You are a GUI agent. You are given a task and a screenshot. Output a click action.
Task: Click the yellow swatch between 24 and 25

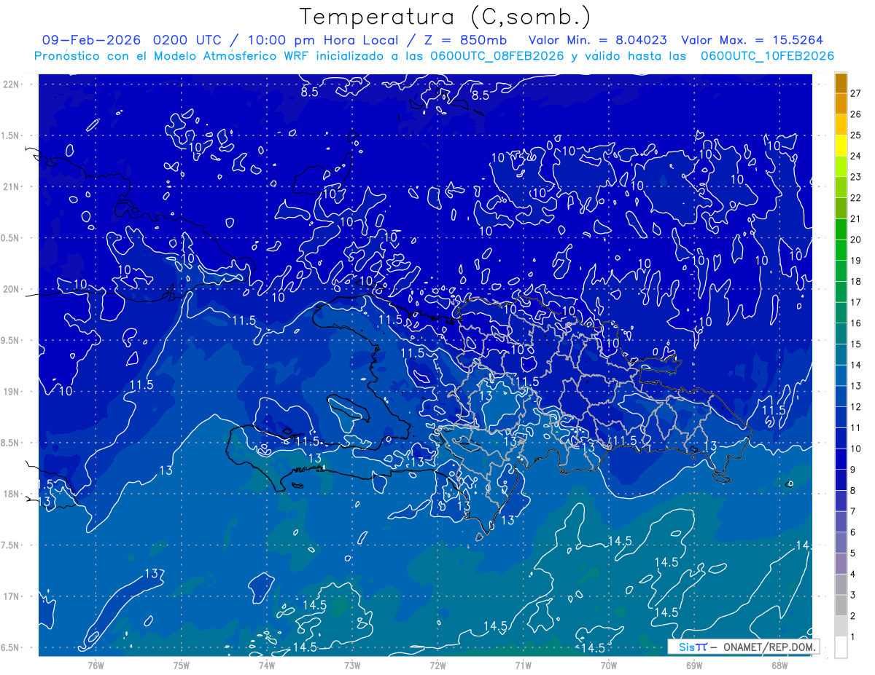pyautogui.click(x=841, y=146)
